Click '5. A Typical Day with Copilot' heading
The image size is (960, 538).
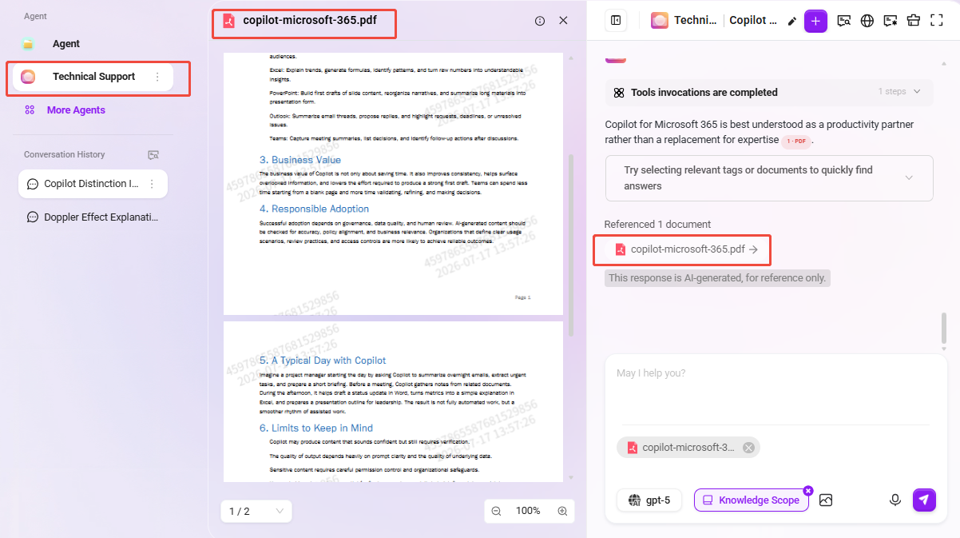[x=323, y=361]
